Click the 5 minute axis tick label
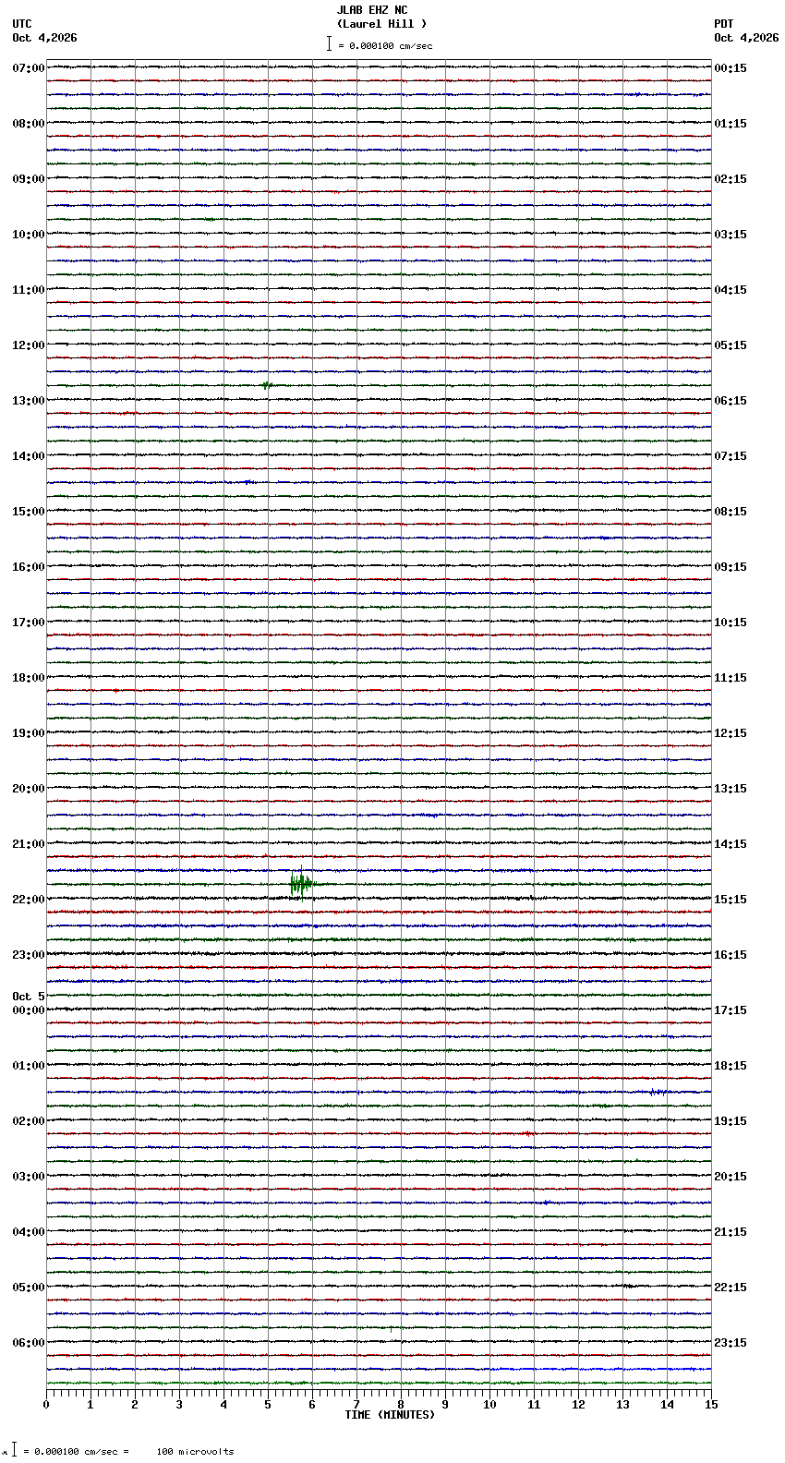Image resolution: width=785 pixels, height=1463 pixels. coord(268,1405)
